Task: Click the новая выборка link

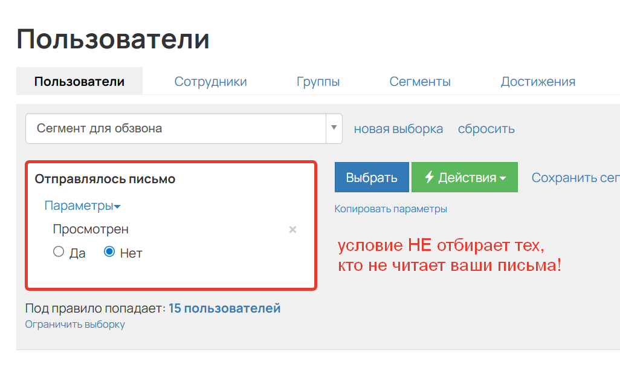Action: coord(398,129)
